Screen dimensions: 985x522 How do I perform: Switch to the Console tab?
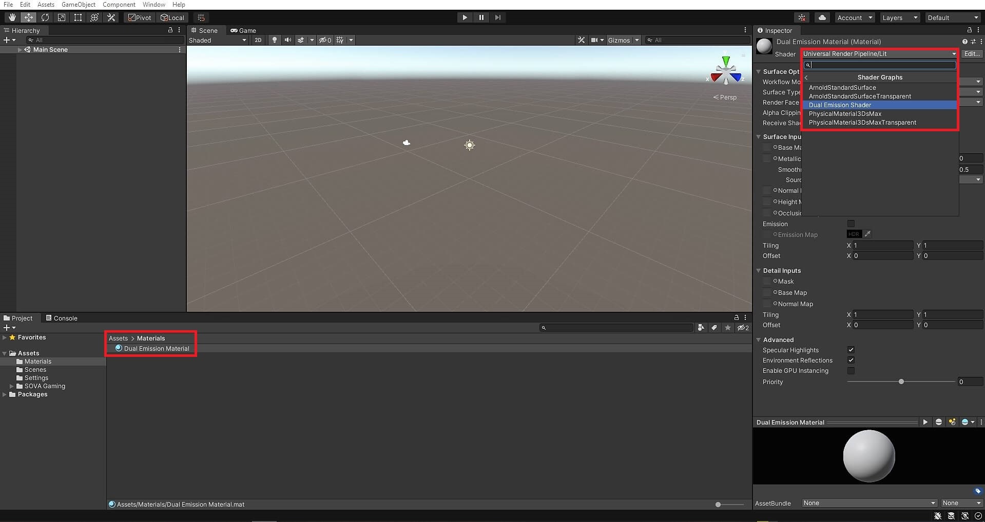(62, 318)
